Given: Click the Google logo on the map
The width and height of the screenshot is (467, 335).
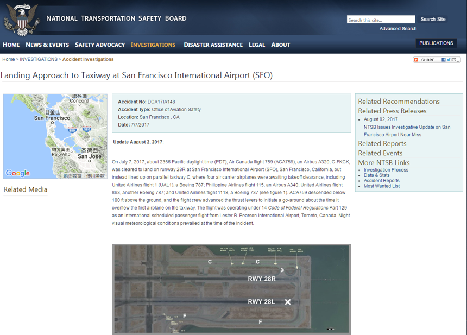Looking at the screenshot, I should tap(18, 173).
